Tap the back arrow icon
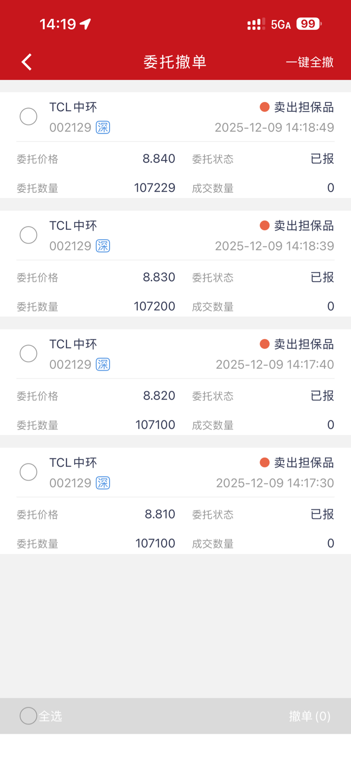This screenshot has height=762, width=351. (27, 62)
